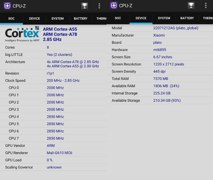Viewport: 213px width, 180px height.
Task: Click Total RAM value '7370 MB'
Action: (161, 79)
